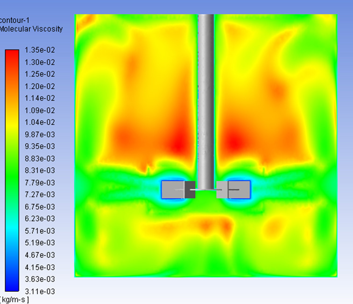Click the 5.71e-03 legend label
This screenshot has width=353, height=304.
(x=40, y=231)
